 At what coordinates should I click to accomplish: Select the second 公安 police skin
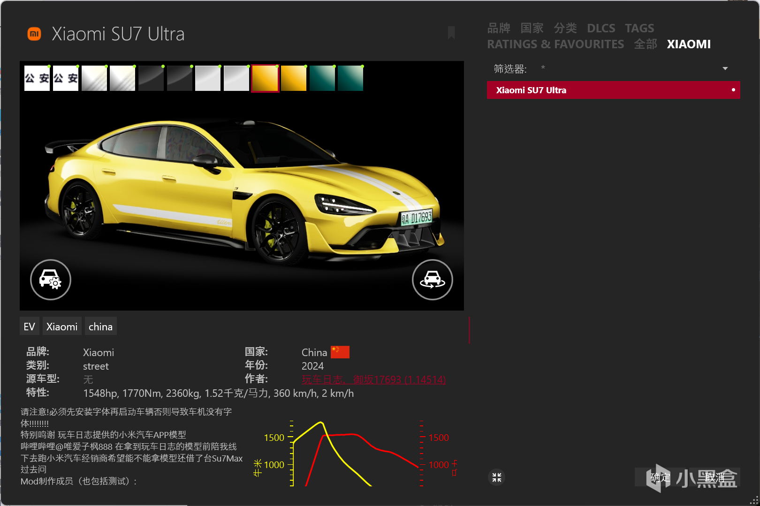pos(66,78)
